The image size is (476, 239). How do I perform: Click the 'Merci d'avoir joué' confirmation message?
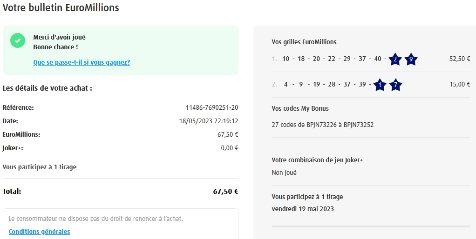tap(59, 37)
